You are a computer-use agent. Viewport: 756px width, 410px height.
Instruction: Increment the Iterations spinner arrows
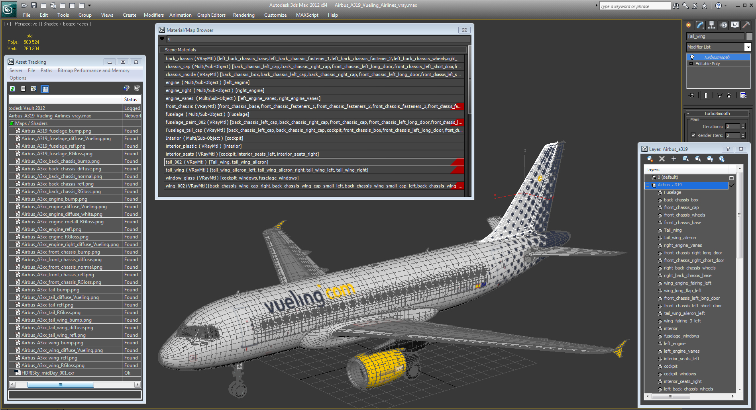tap(743, 126)
